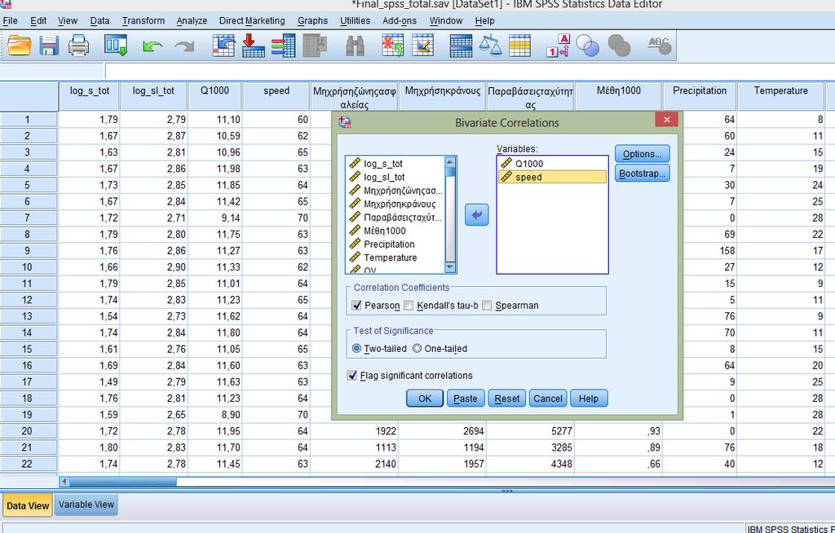Click the cell editor input bar
Image resolution: width=835 pixels, height=533 pixels.
(470, 71)
